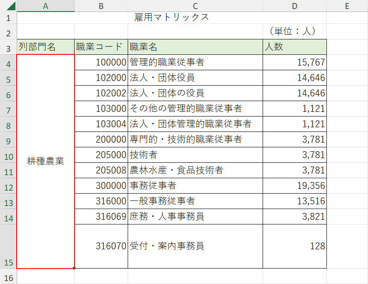Click the cell with (単位:人)
Image resolution: width=368 pixels, height=284 pixels.
[294, 32]
